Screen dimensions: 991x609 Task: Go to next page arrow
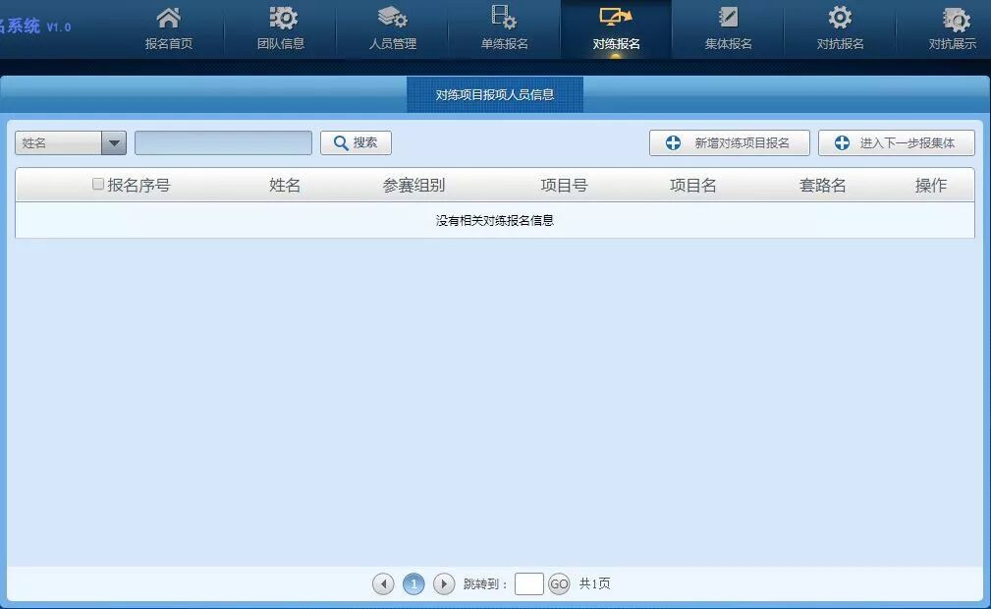(444, 584)
